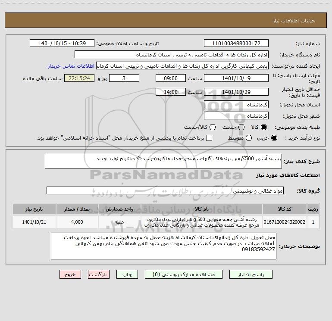Click the شهر محل تحویل label

point(301,116)
